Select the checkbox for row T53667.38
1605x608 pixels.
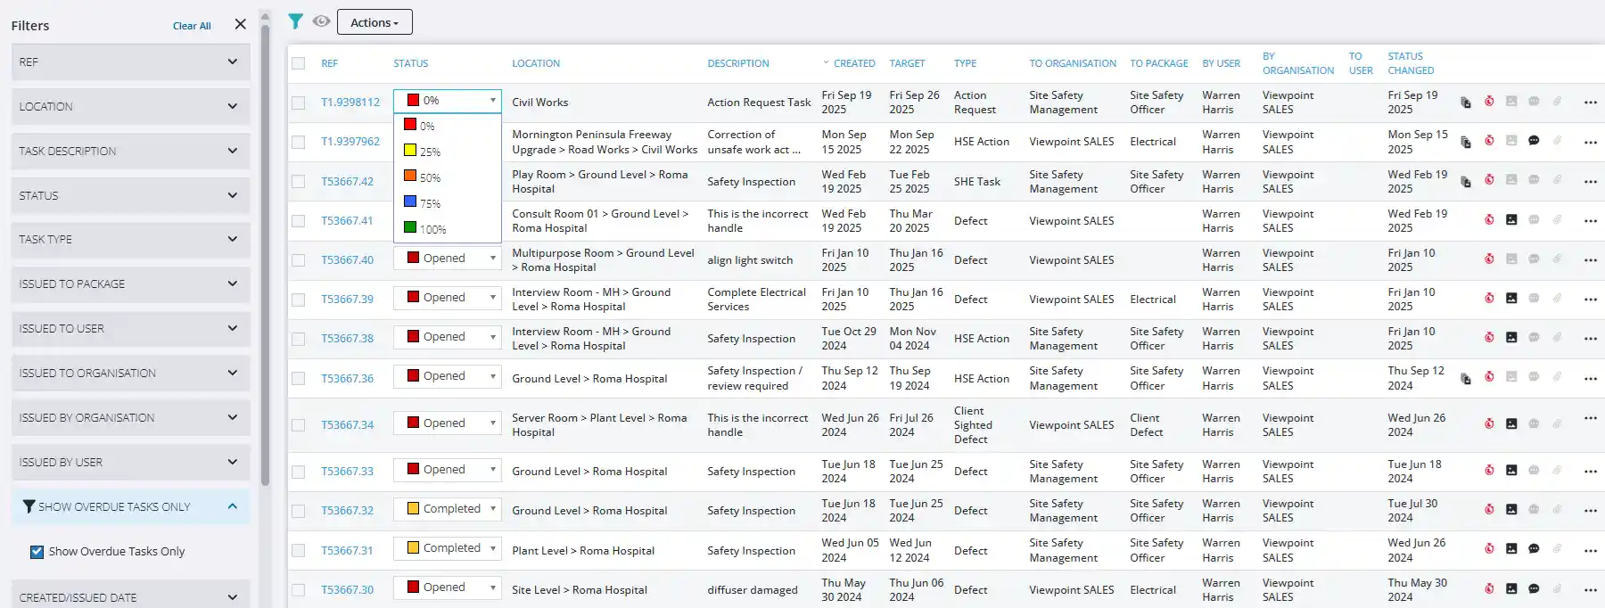[x=299, y=339]
